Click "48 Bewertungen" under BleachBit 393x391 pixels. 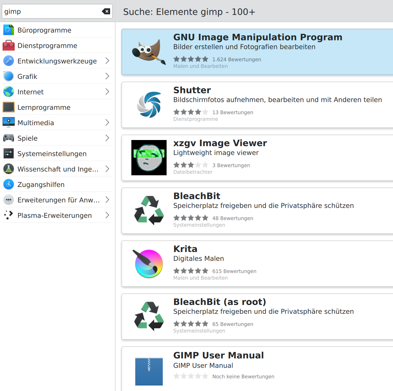tap(233, 218)
